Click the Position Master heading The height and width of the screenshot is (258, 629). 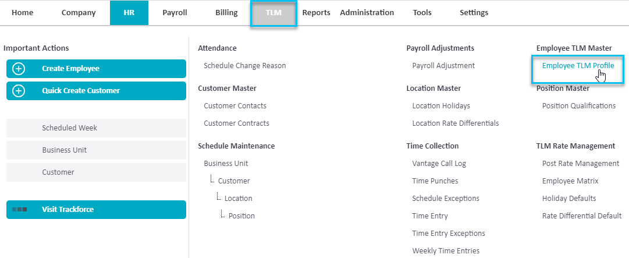click(563, 89)
